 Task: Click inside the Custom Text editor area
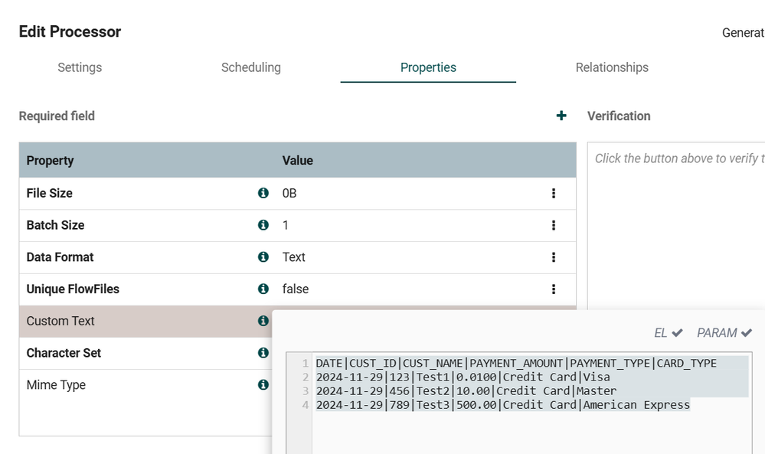(x=528, y=429)
